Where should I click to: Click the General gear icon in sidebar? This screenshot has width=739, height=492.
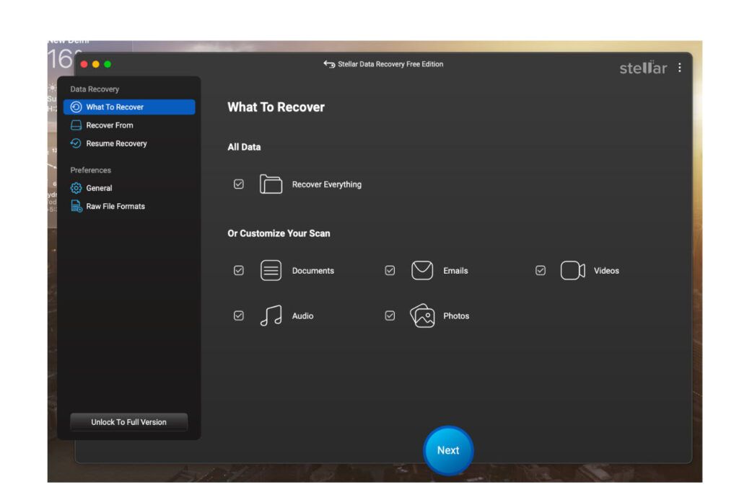(76, 188)
